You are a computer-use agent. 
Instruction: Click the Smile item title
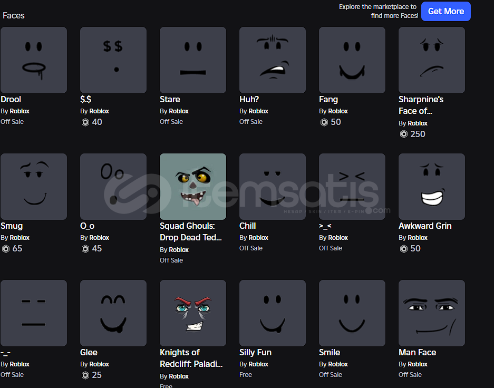tap(330, 352)
